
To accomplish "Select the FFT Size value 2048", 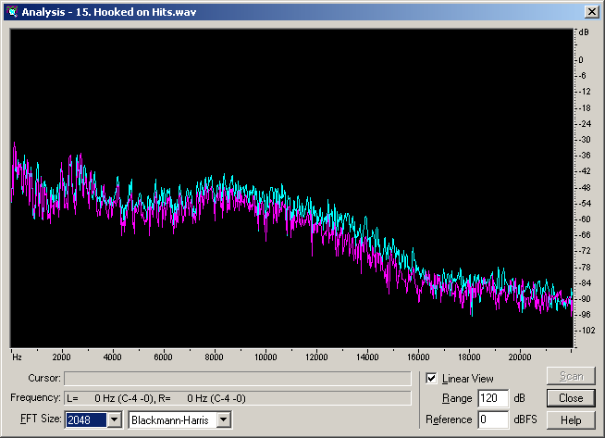I will click(x=86, y=419).
